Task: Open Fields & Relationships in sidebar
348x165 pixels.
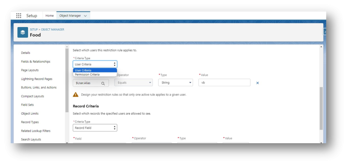Action: coord(35,61)
